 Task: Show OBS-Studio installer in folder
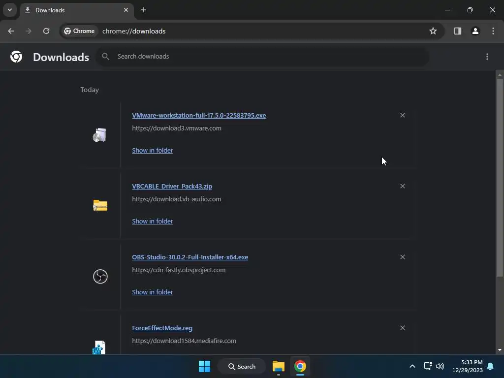(153, 292)
